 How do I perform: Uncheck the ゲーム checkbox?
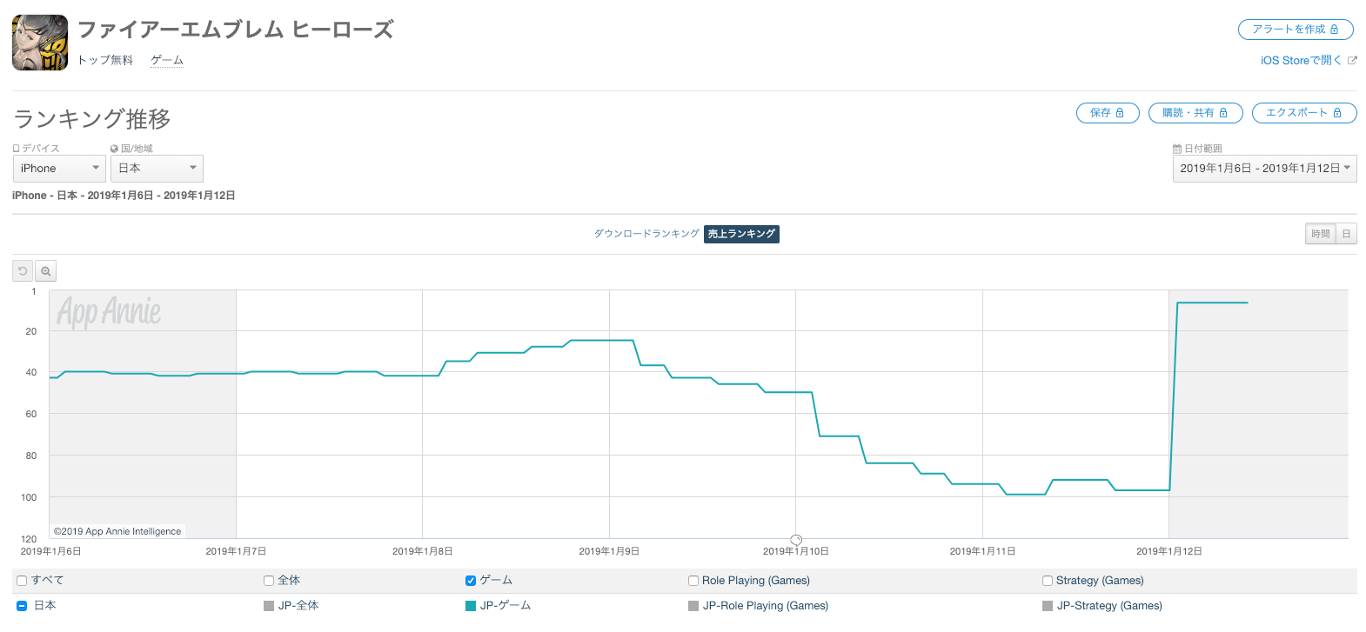(x=471, y=581)
